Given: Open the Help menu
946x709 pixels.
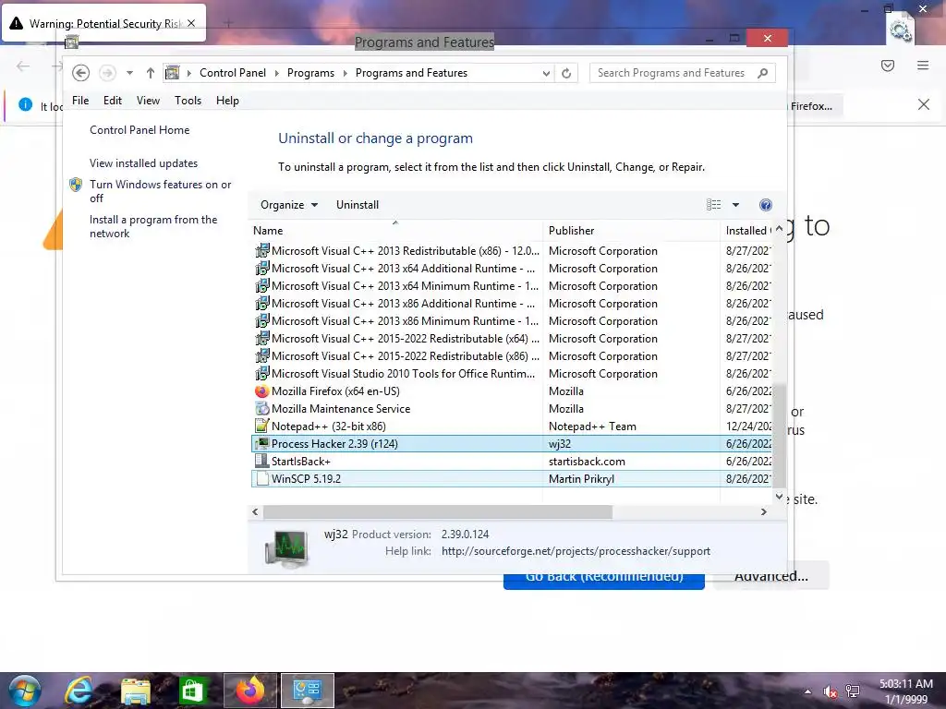Looking at the screenshot, I should pyautogui.click(x=227, y=101).
